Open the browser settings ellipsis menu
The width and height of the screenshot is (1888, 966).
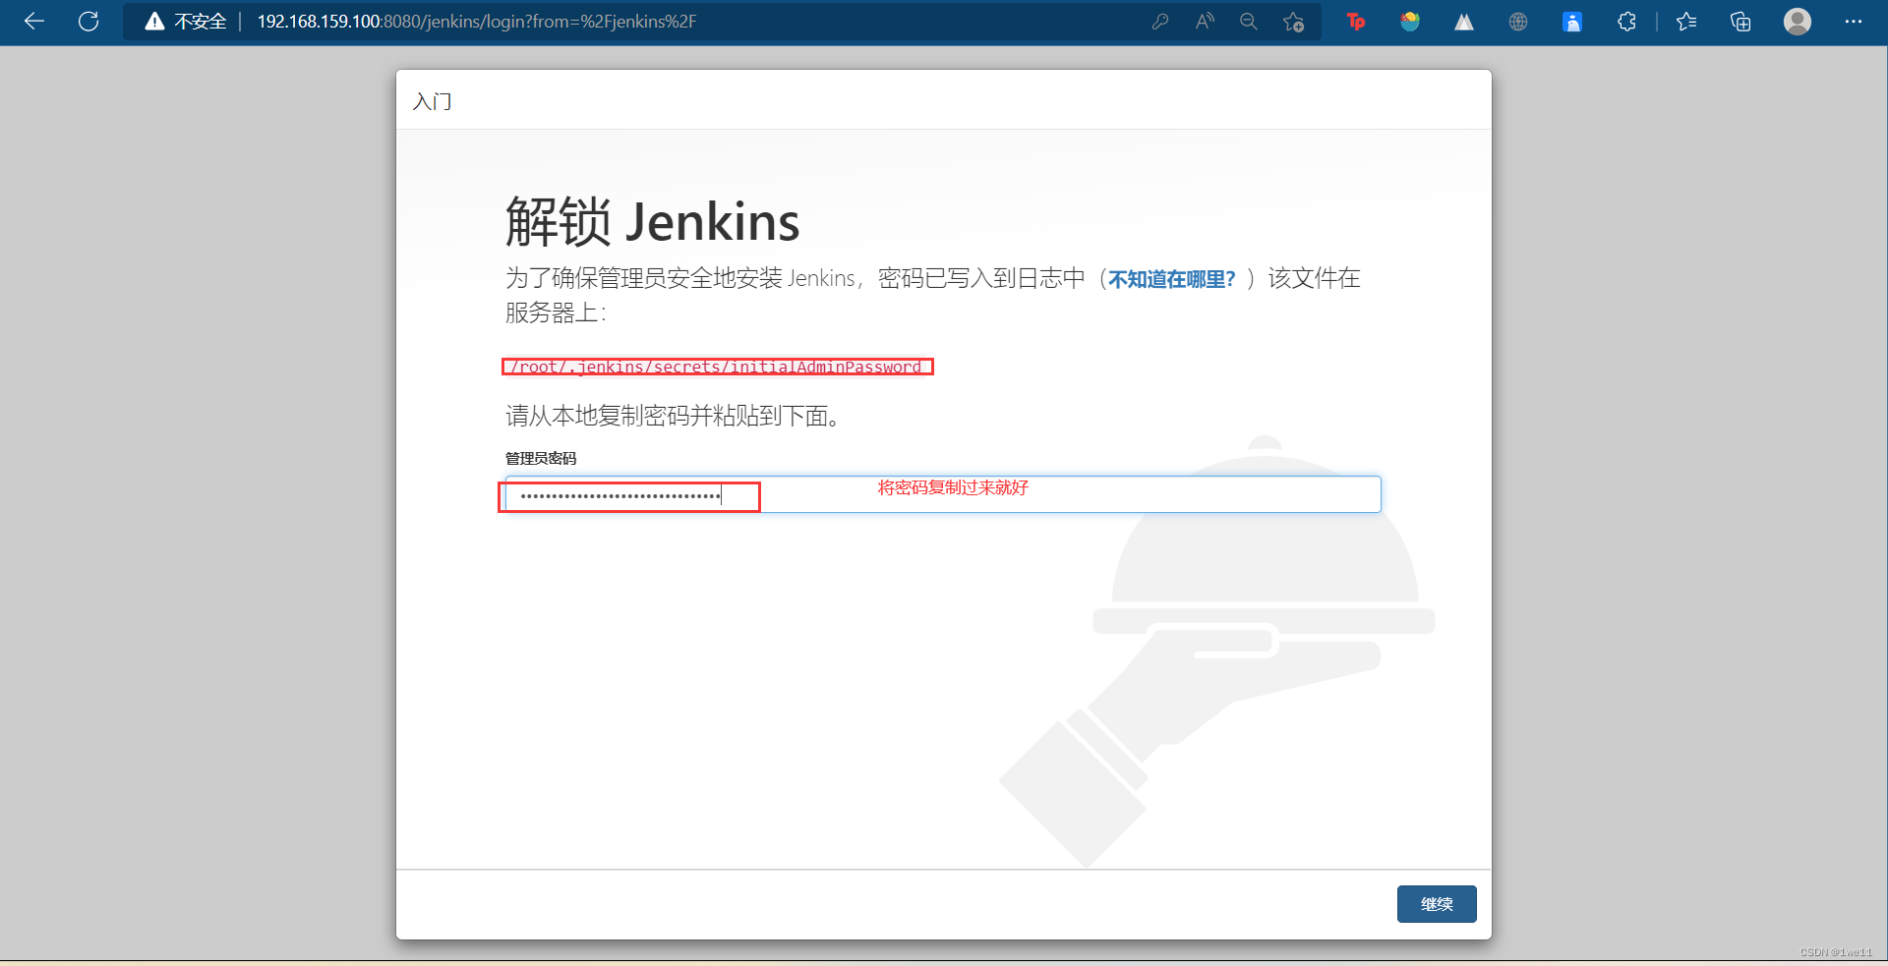pos(1854,22)
